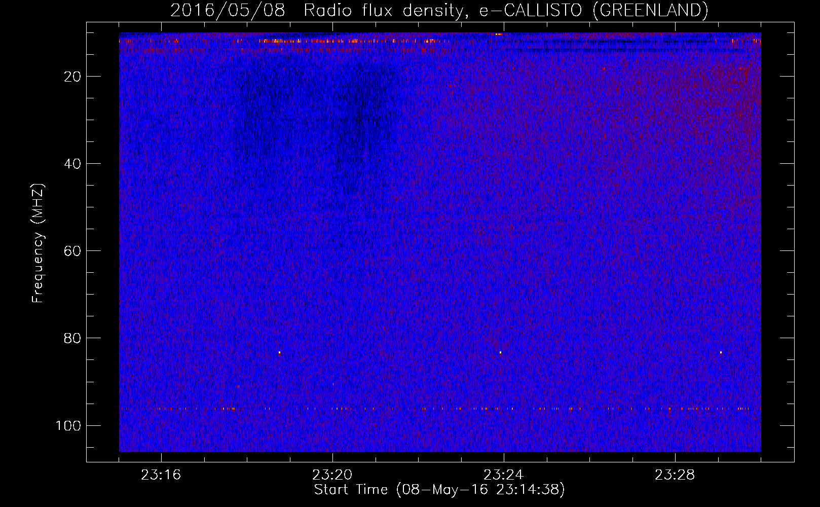Click the '23:24' time tick label
The image size is (820, 507).
coord(504,475)
